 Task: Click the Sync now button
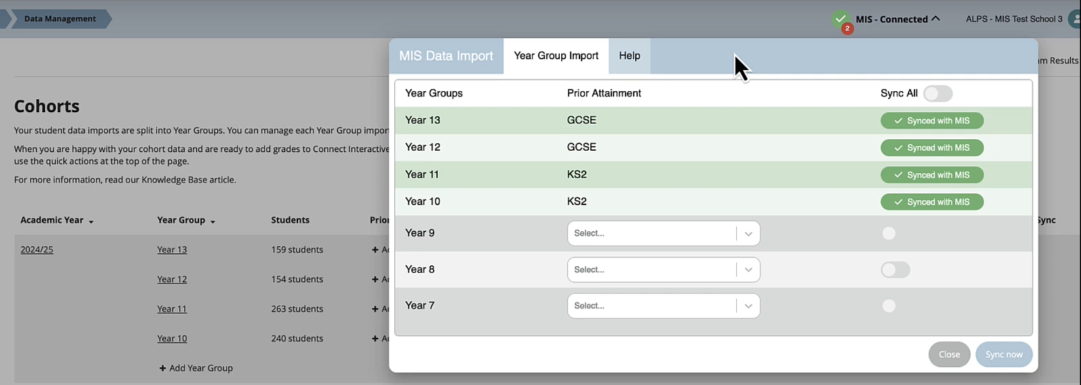tap(1003, 355)
